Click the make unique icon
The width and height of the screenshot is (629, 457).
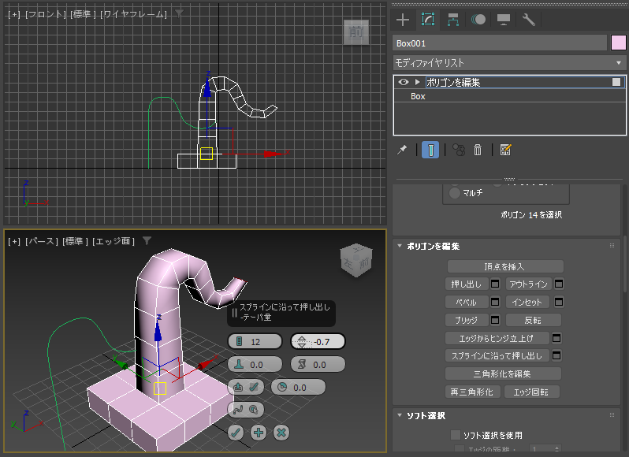click(x=459, y=150)
